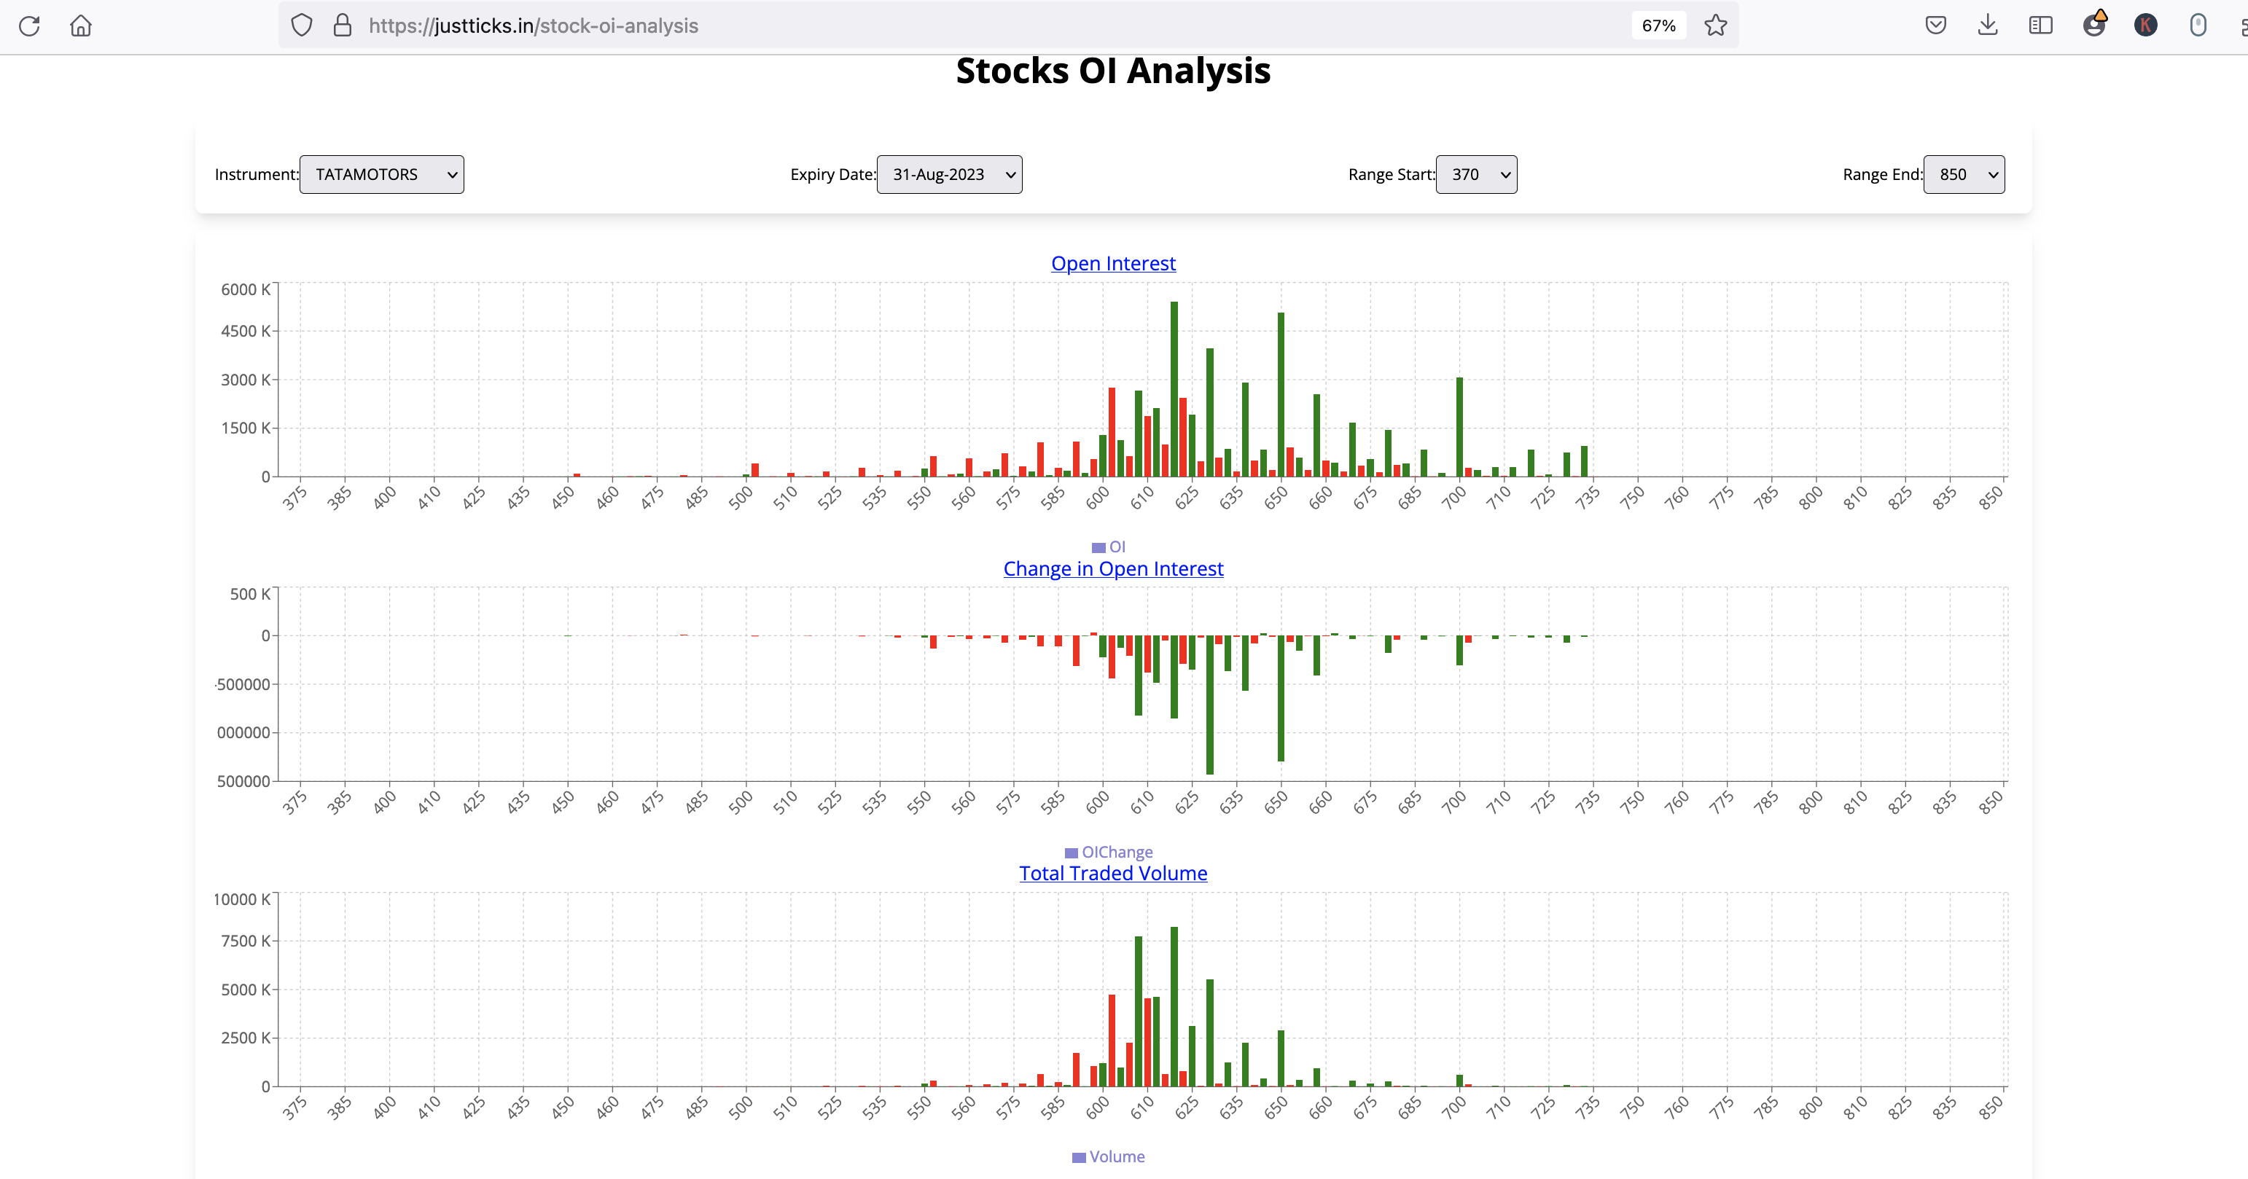
Task: Toggle the Volume legend series
Action: [1108, 1156]
